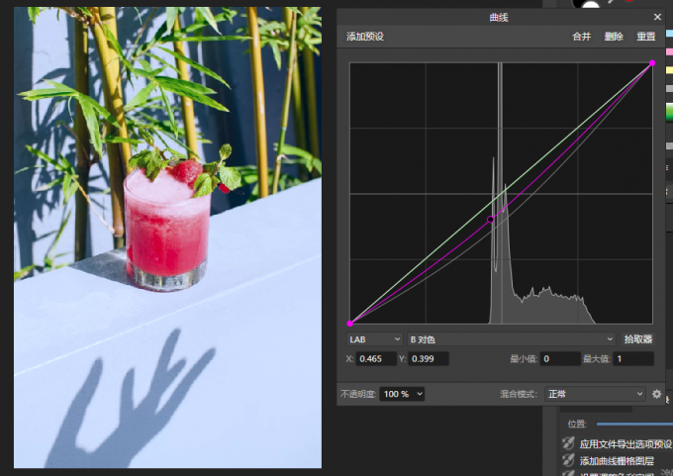
Task: Click the Y value field 0.399
Action: 429,359
